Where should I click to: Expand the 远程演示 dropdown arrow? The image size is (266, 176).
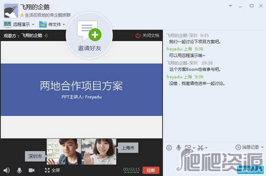[x=33, y=24]
